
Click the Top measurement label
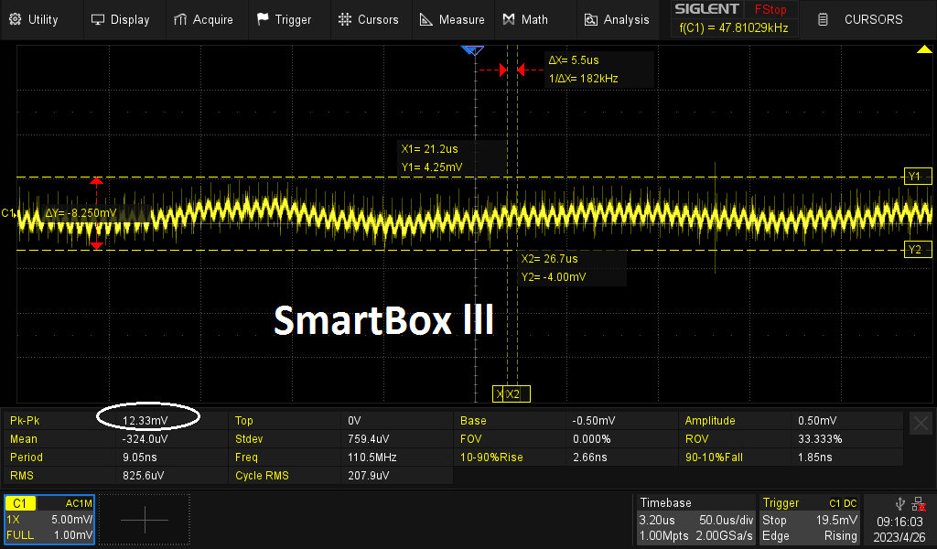coord(243,421)
